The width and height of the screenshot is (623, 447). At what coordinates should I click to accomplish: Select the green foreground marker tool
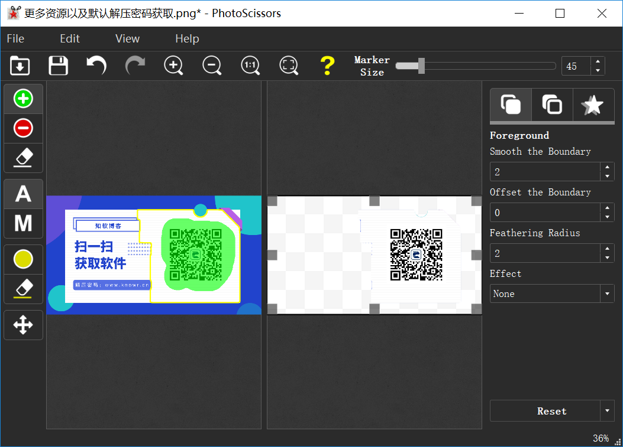pyautogui.click(x=23, y=99)
